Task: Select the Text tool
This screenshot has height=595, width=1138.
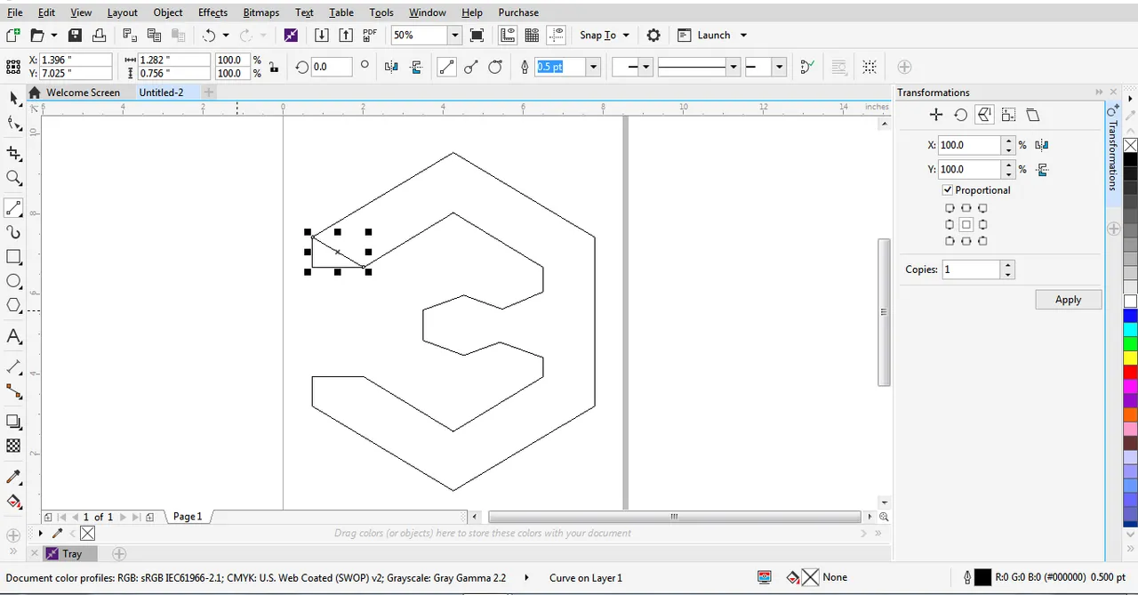Action: coord(13,337)
